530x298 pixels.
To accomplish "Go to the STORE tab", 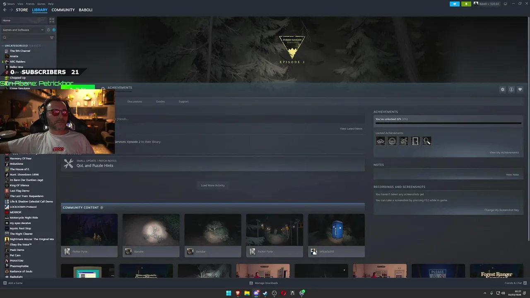I will tap(22, 10).
